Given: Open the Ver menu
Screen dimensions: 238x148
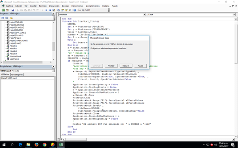Looking at the screenshot, I should click(x=26, y=6).
